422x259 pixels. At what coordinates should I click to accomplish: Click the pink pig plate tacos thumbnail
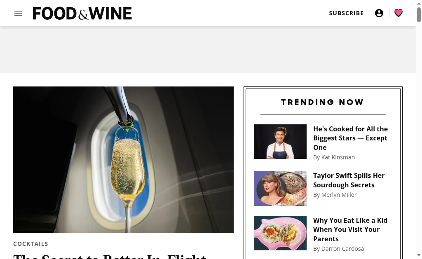tap(280, 233)
